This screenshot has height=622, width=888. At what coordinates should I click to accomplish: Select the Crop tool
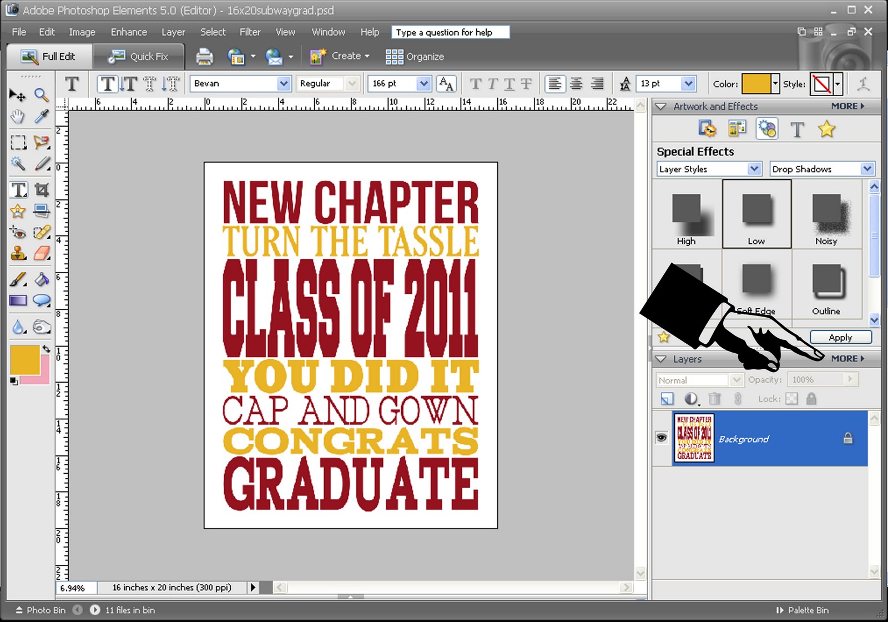(42, 190)
